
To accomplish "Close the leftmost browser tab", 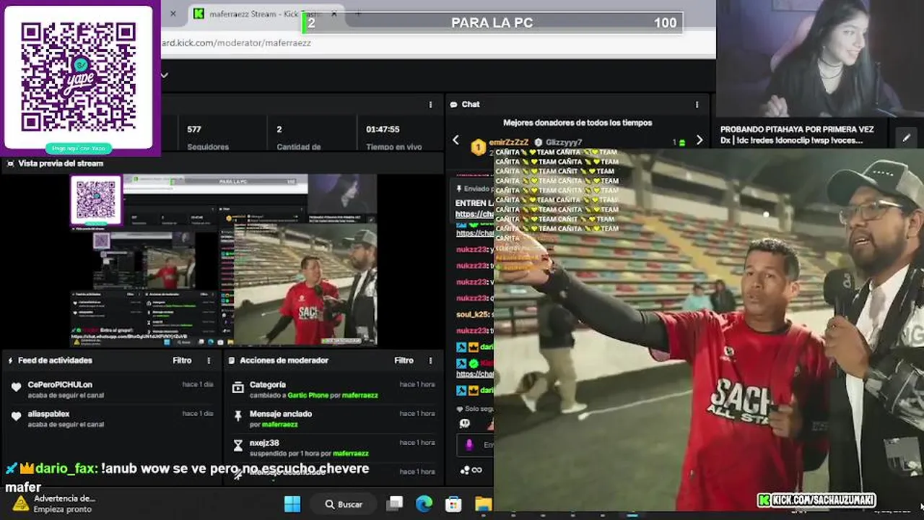I will tap(173, 14).
